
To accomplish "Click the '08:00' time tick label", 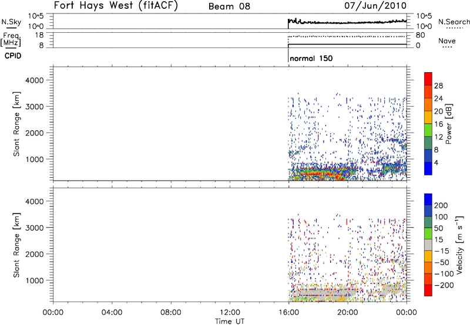I will [171, 313].
